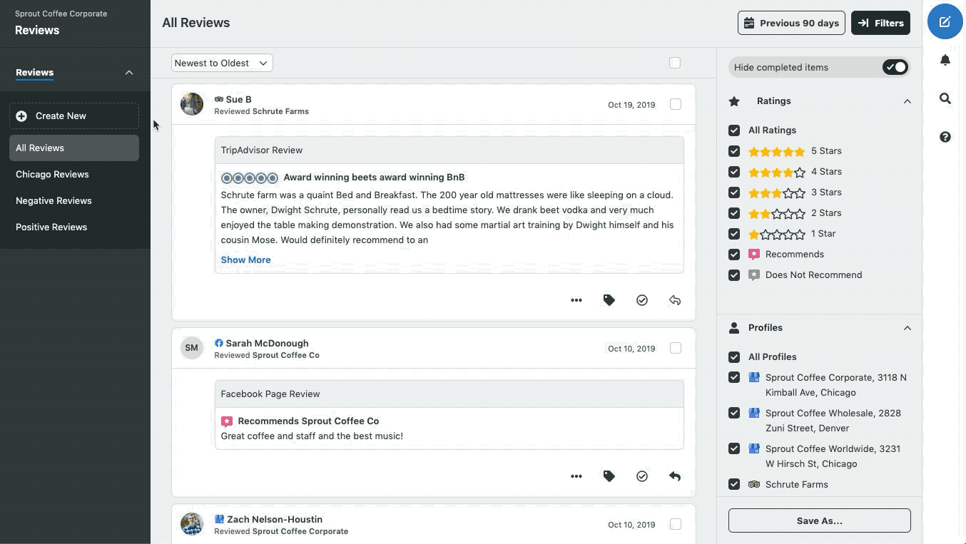Click the Reviews heading in sidebar
Viewport: 966px width, 544px height.
pos(34,72)
